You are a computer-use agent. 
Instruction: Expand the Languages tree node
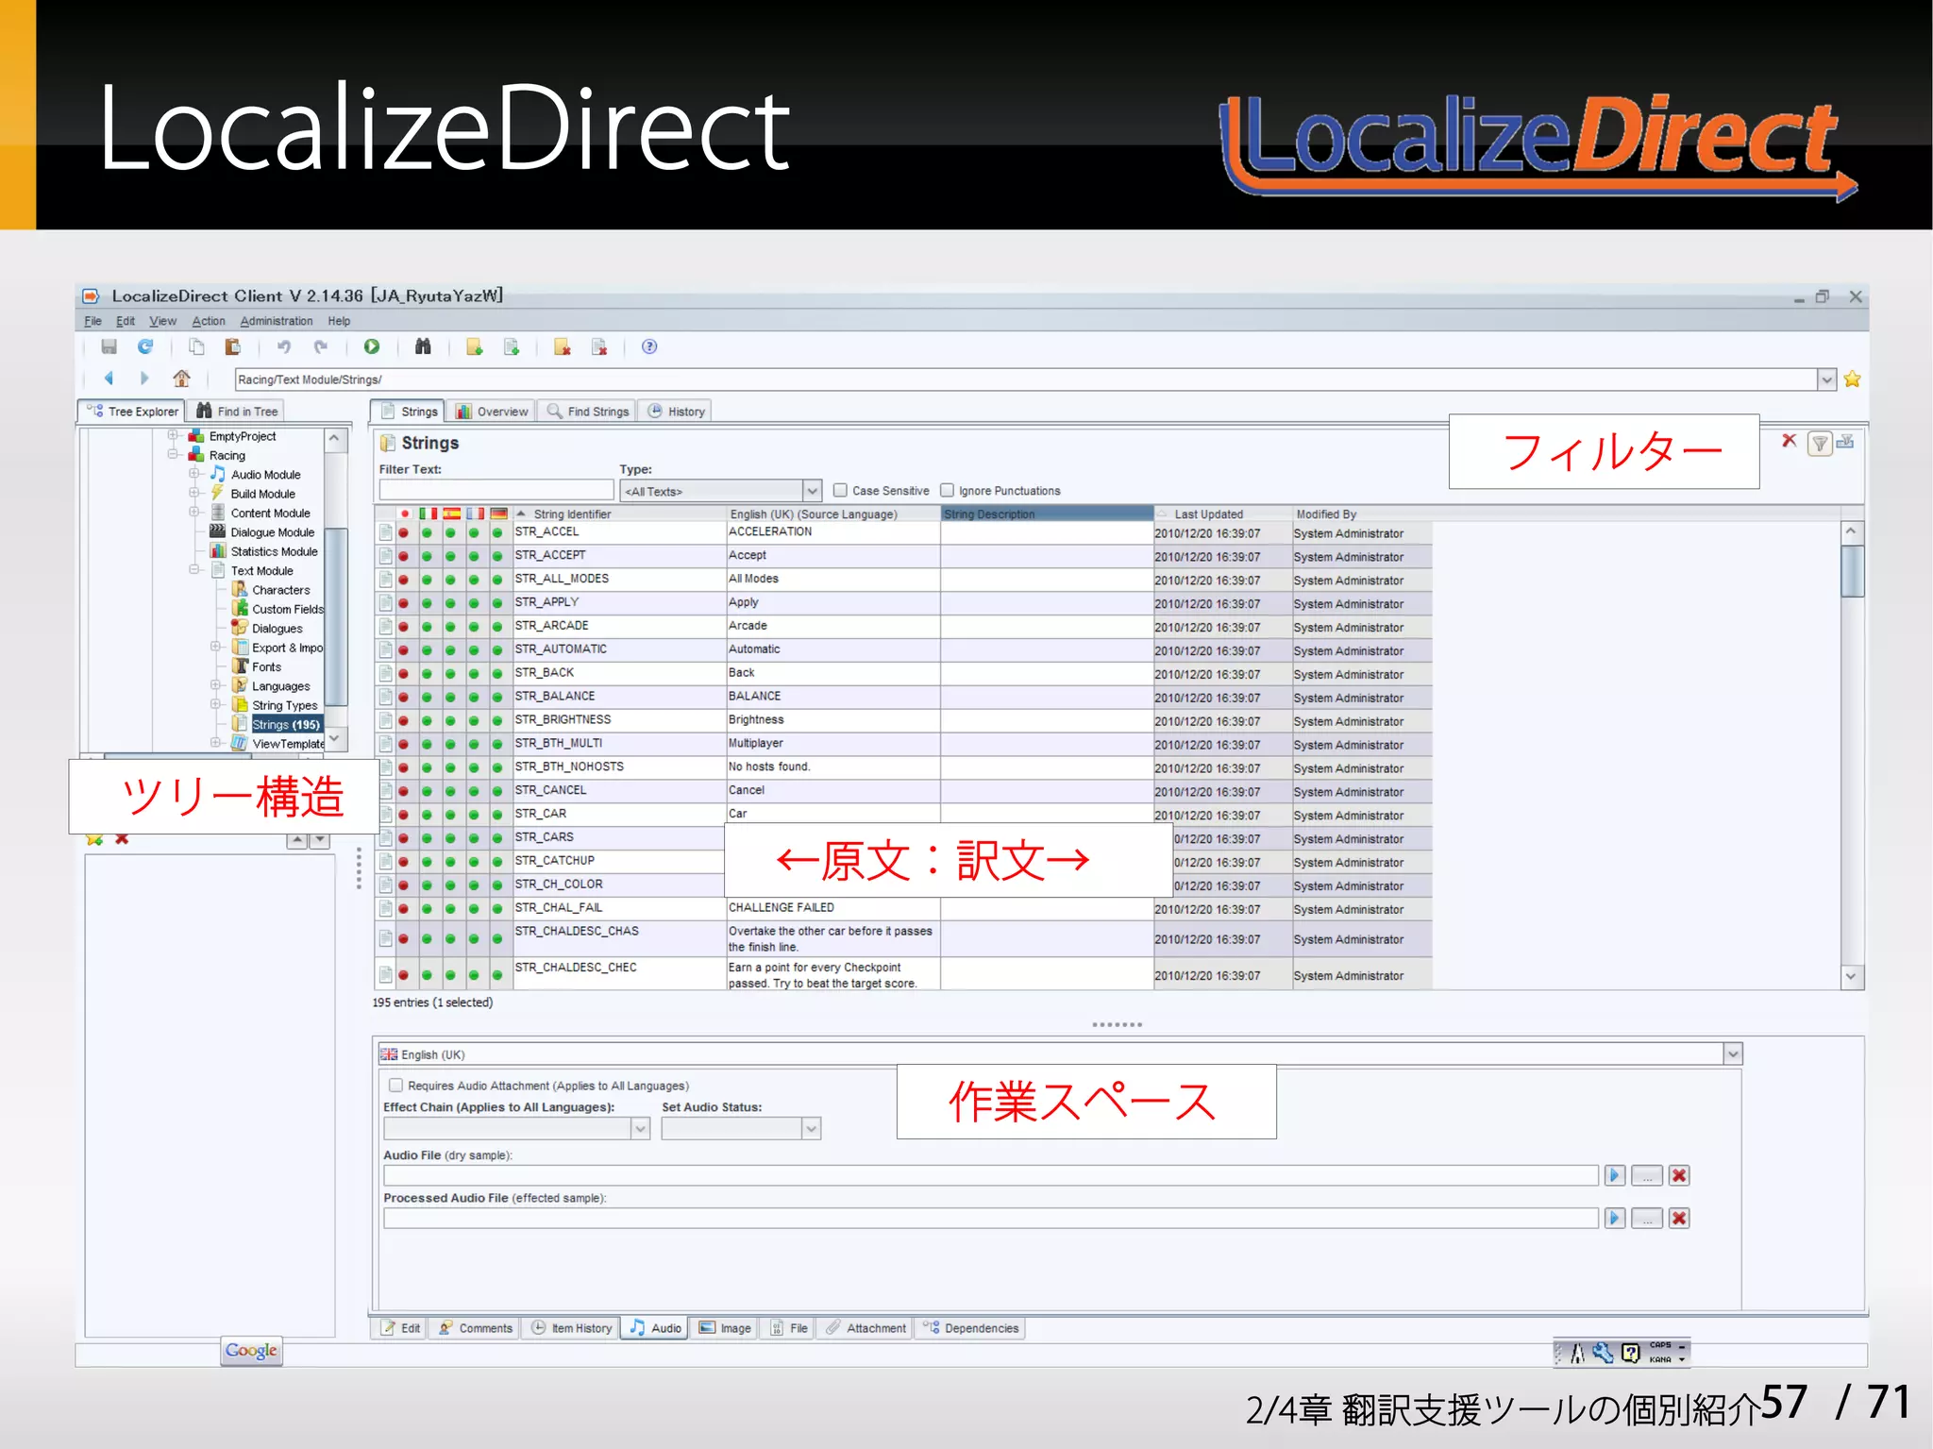pyautogui.click(x=216, y=684)
